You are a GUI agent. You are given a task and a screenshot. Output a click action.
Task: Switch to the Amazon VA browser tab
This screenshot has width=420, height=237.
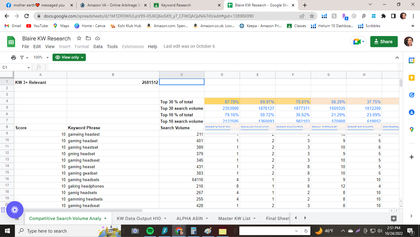coord(113,5)
